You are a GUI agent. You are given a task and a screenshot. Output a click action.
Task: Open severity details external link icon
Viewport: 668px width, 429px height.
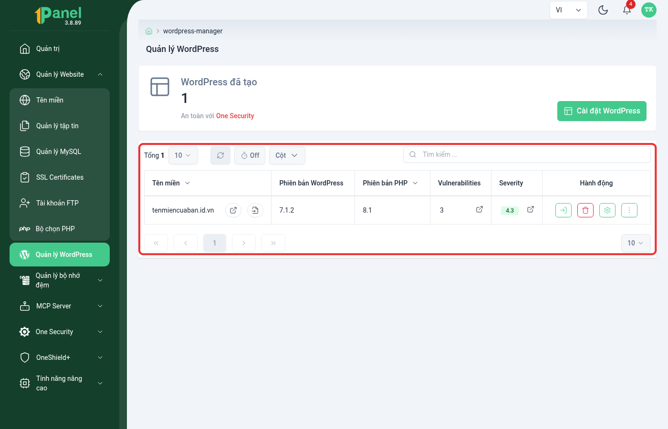pos(531,209)
